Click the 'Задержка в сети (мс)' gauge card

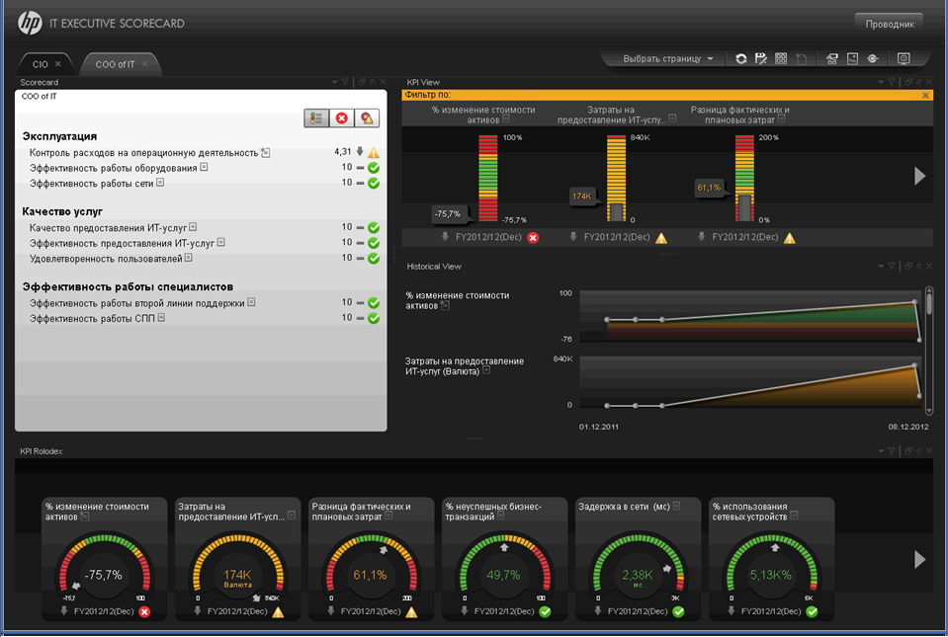click(x=638, y=559)
